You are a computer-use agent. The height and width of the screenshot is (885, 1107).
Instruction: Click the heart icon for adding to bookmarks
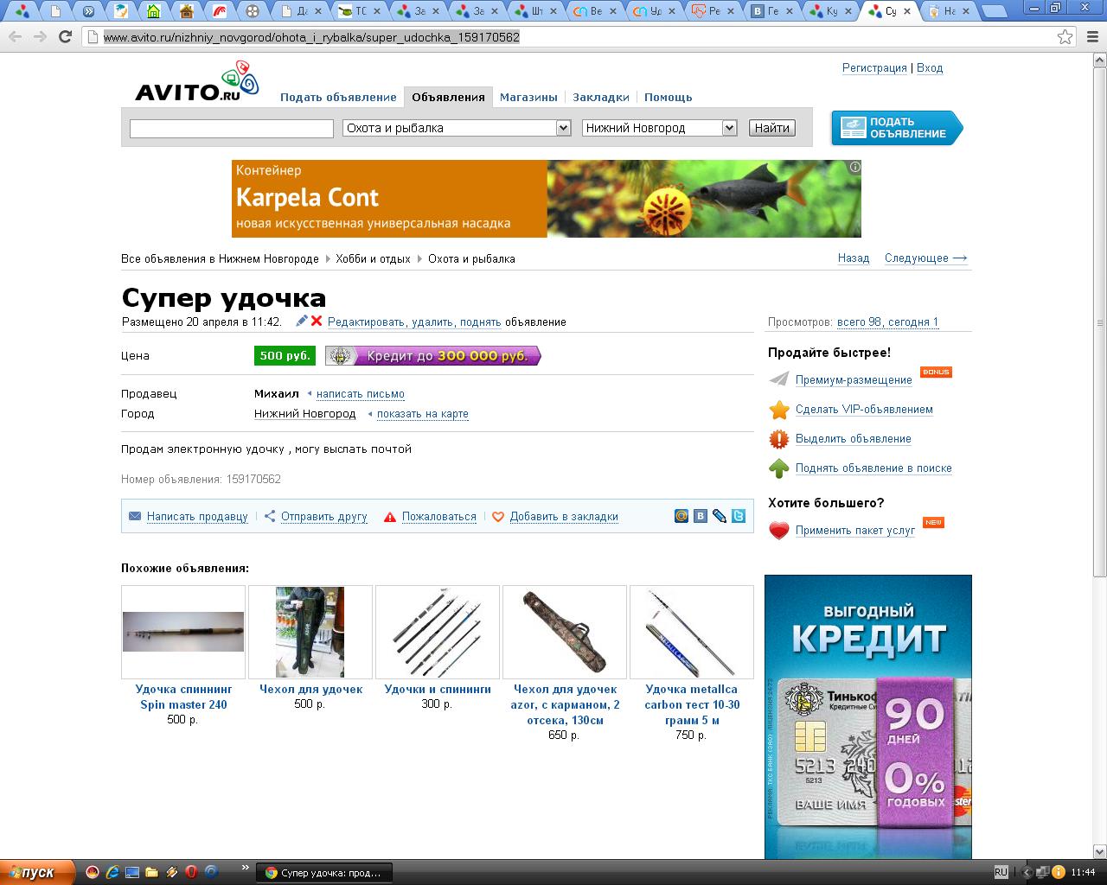tap(498, 517)
